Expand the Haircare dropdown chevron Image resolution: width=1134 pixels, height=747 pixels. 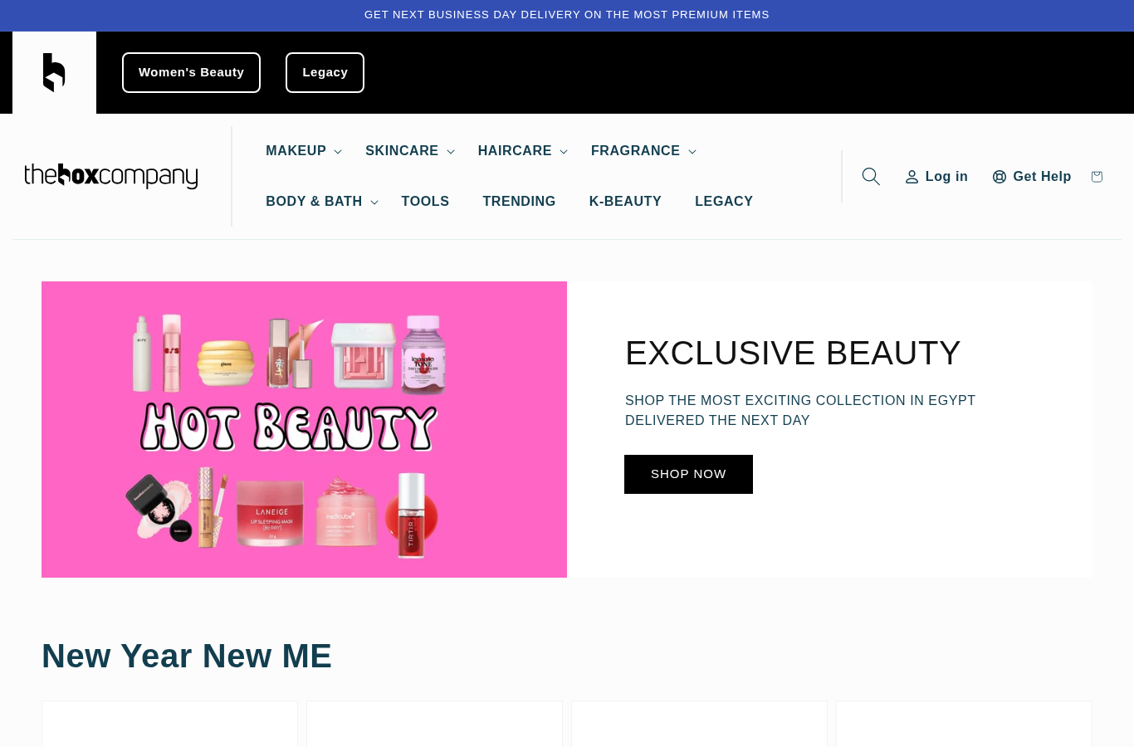click(564, 151)
